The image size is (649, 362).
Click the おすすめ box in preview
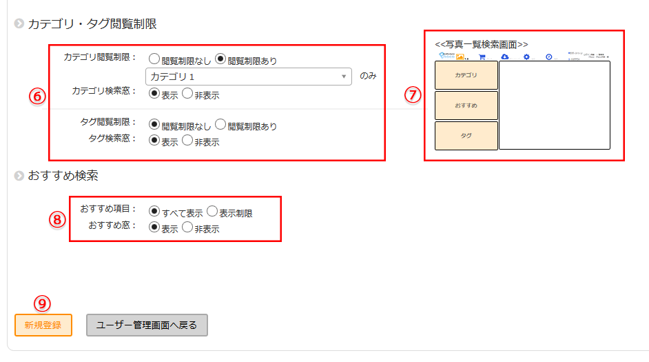click(x=466, y=105)
